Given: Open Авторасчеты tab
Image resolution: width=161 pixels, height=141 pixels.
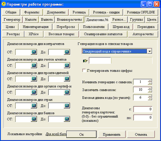Looking at the screenshot, I should pyautogui.click(x=143, y=34).
